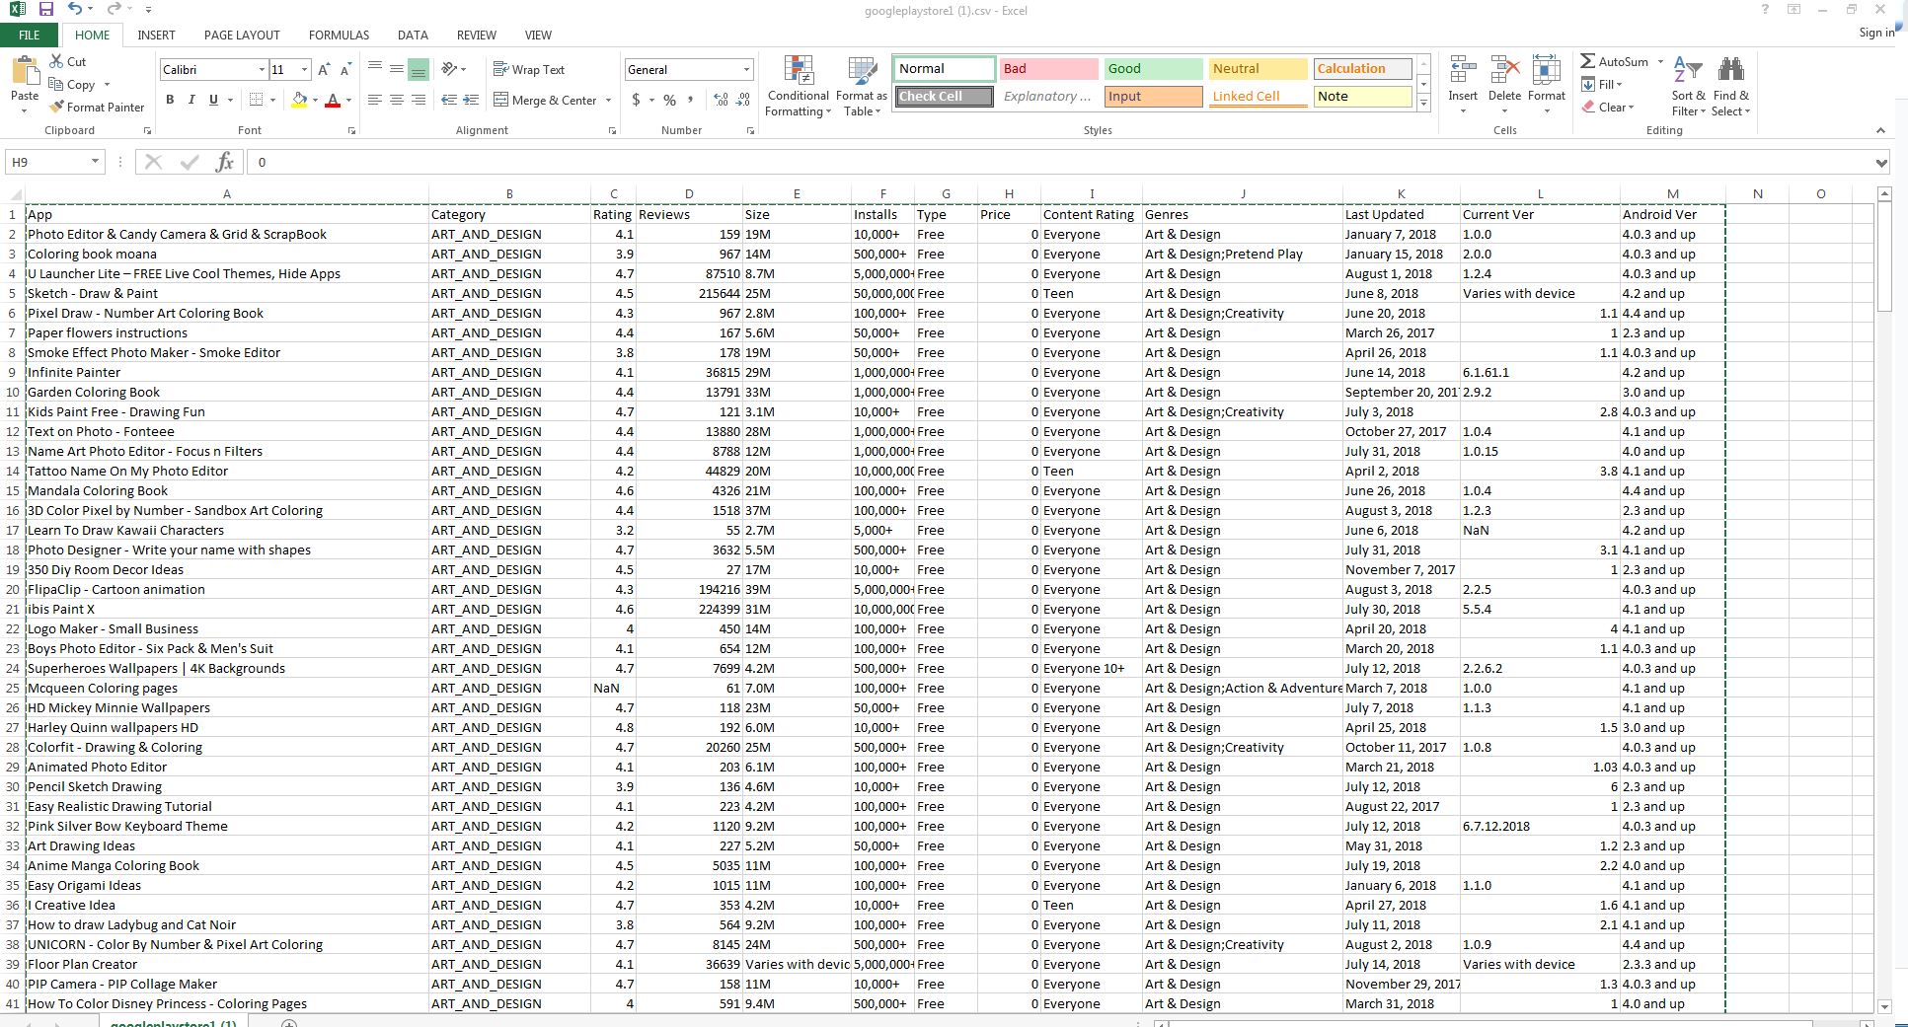Screen dimensions: 1908x1027
Task: Apply center horizontal alignment
Action: pos(396,100)
